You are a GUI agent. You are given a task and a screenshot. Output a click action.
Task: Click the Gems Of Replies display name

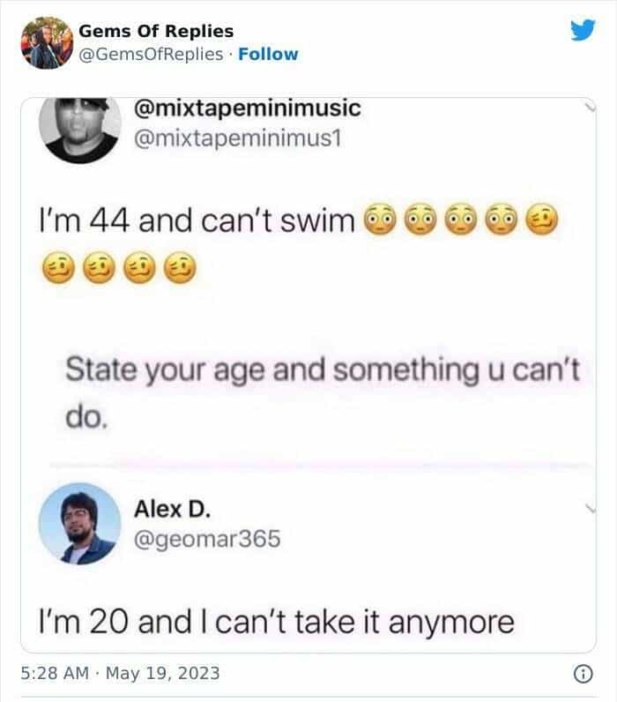click(156, 32)
